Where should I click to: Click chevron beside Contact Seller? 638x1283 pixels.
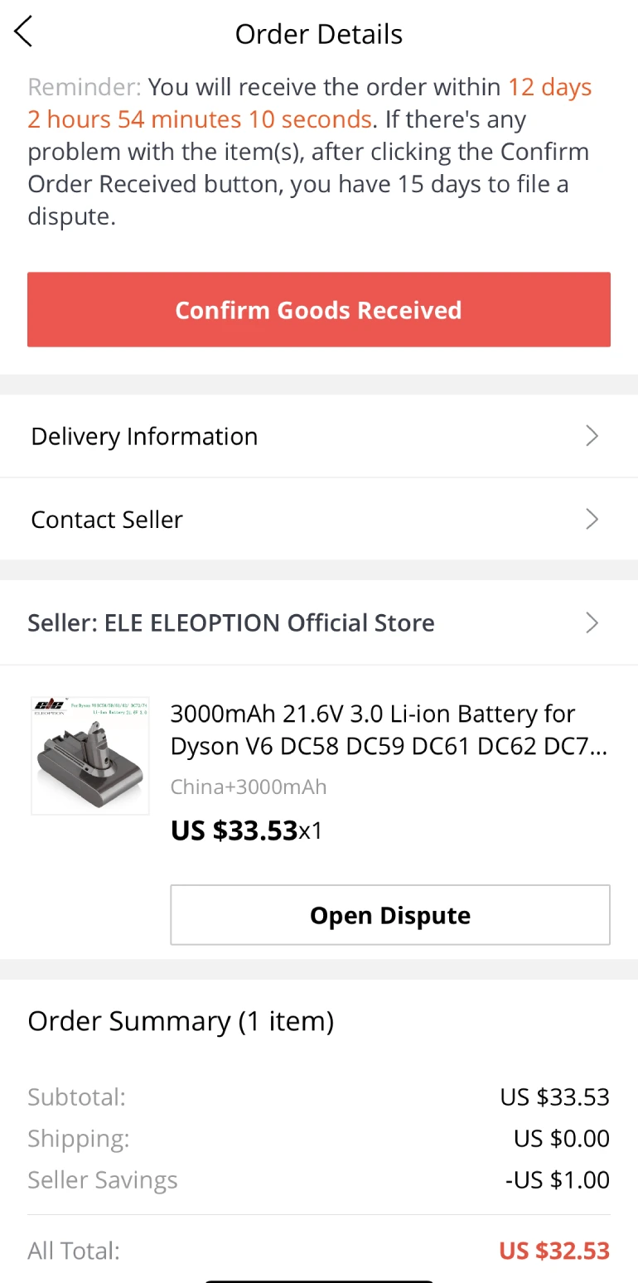[592, 519]
